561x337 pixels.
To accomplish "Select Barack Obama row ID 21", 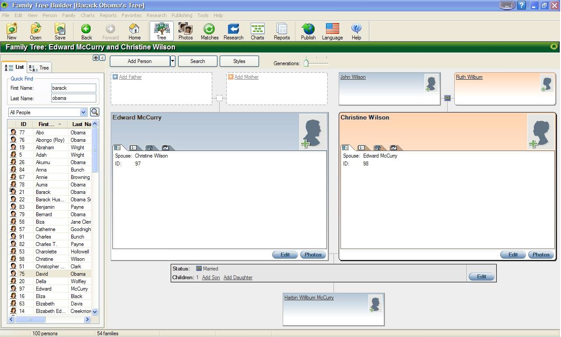I will [x=49, y=192].
